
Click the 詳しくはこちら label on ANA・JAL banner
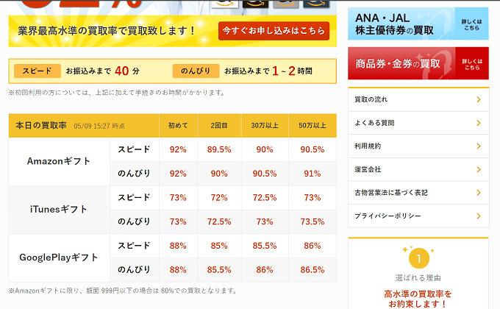pyautogui.click(x=471, y=24)
